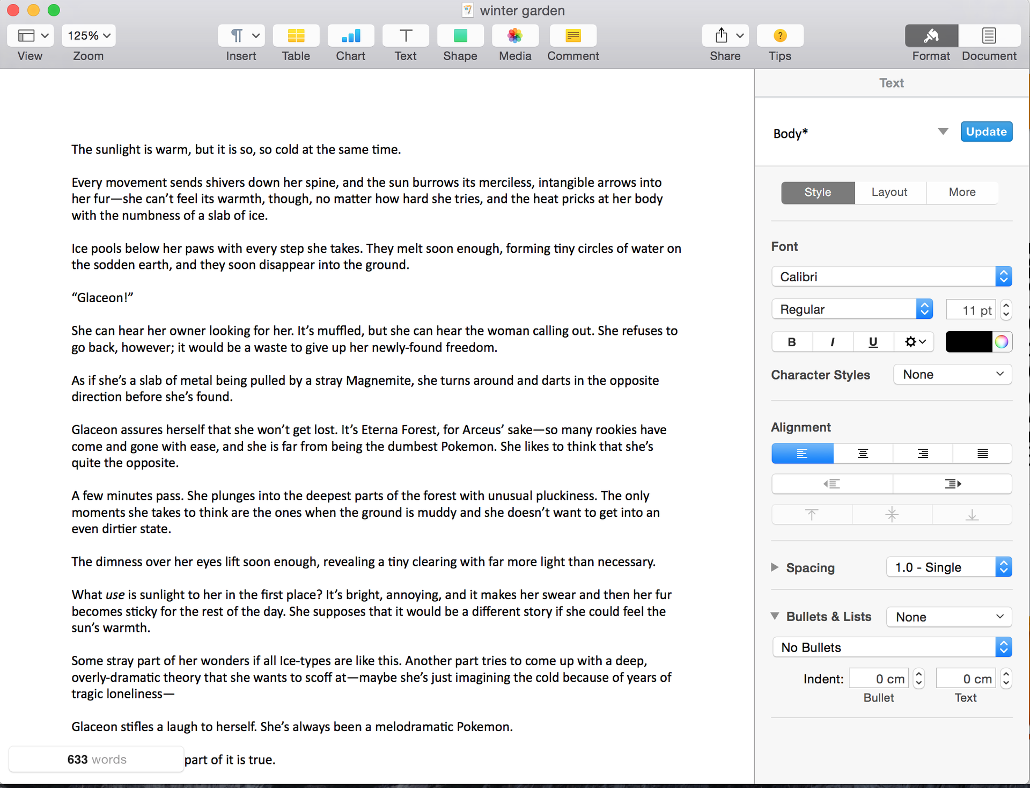Click the font size 11 pt field
The width and height of the screenshot is (1030, 788).
[x=971, y=310]
